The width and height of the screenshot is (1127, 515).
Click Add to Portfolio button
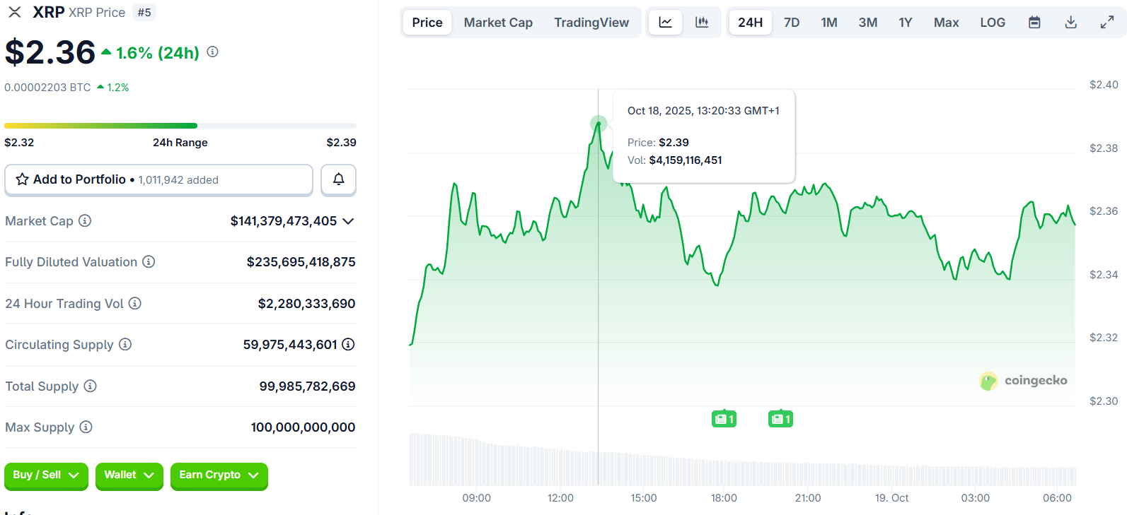[158, 179]
